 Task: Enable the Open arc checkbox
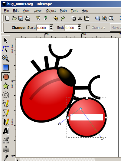(x=88, y=28)
